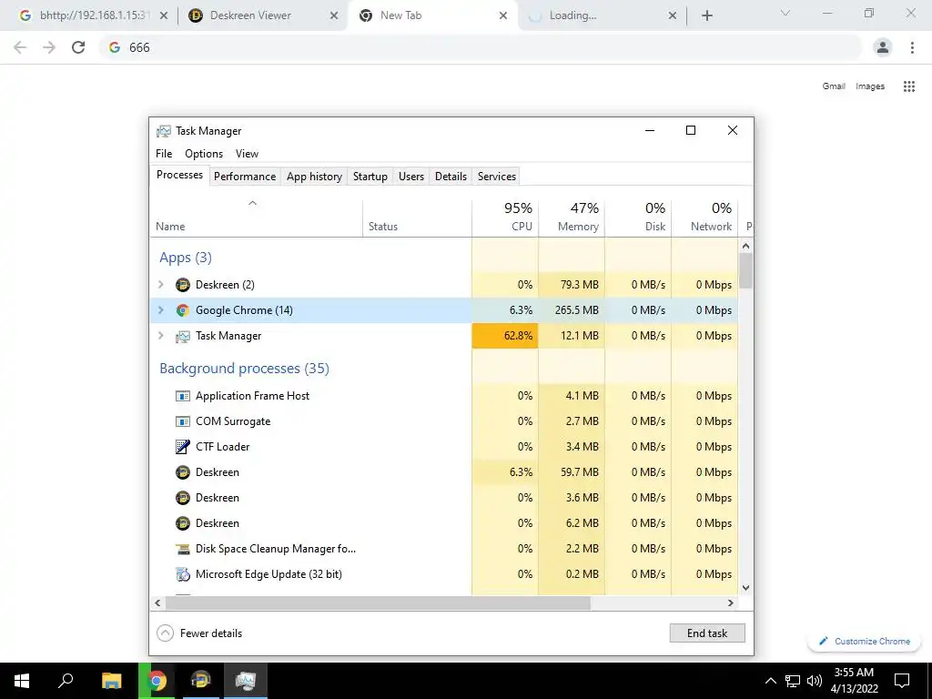
Task: Show hidden tray icons chevron
Action: tap(770, 681)
